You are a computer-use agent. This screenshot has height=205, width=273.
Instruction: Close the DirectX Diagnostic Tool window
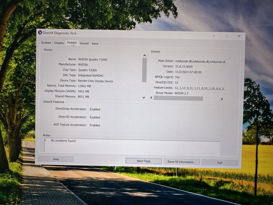click(x=239, y=36)
